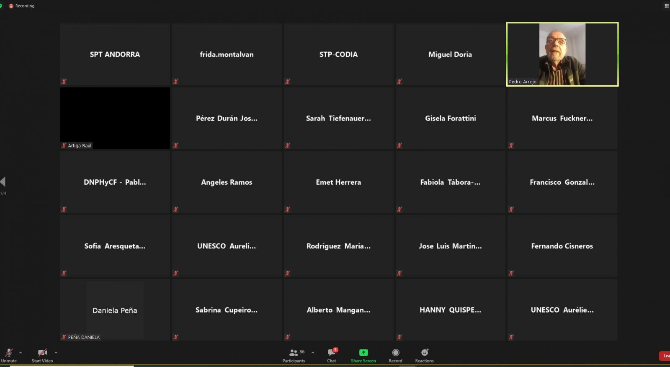Click the SPT ANDORRA participant tile
Screen dimensions: 670x367
115,54
